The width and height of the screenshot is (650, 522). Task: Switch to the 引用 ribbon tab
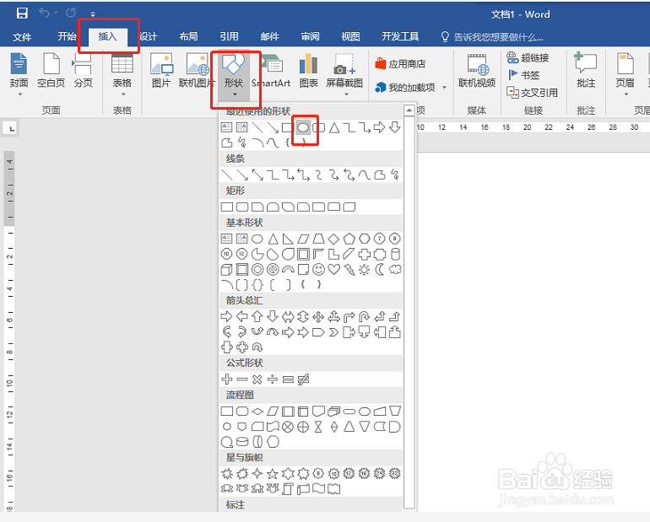tap(229, 37)
